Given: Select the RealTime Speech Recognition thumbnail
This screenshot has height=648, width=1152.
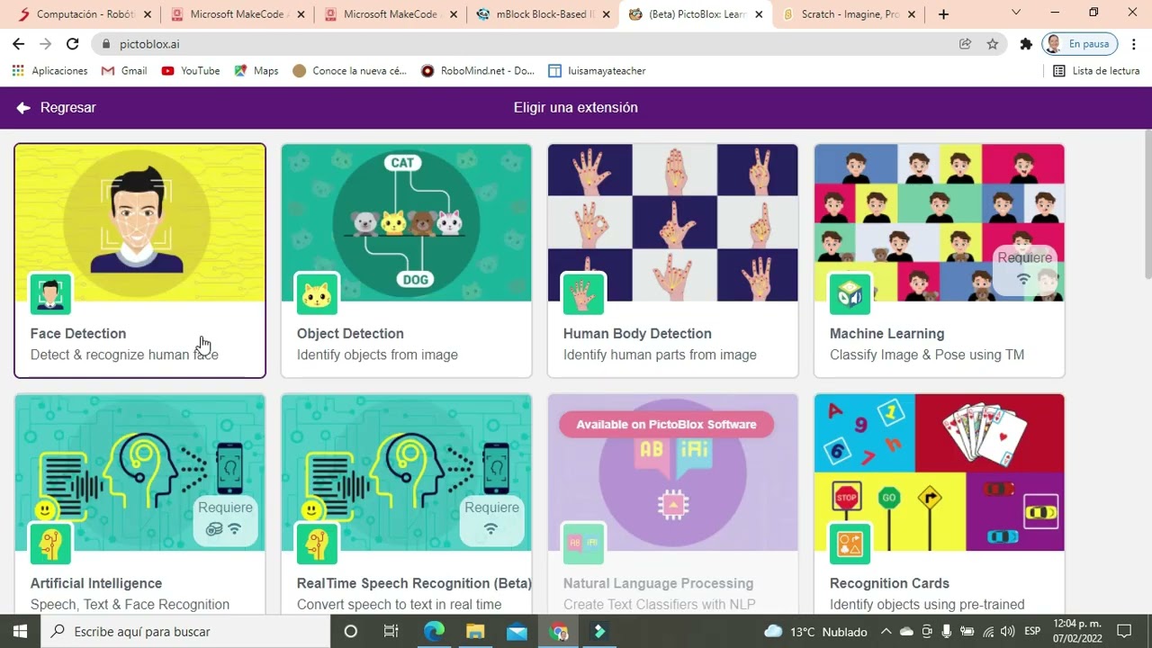Looking at the screenshot, I should 406,472.
